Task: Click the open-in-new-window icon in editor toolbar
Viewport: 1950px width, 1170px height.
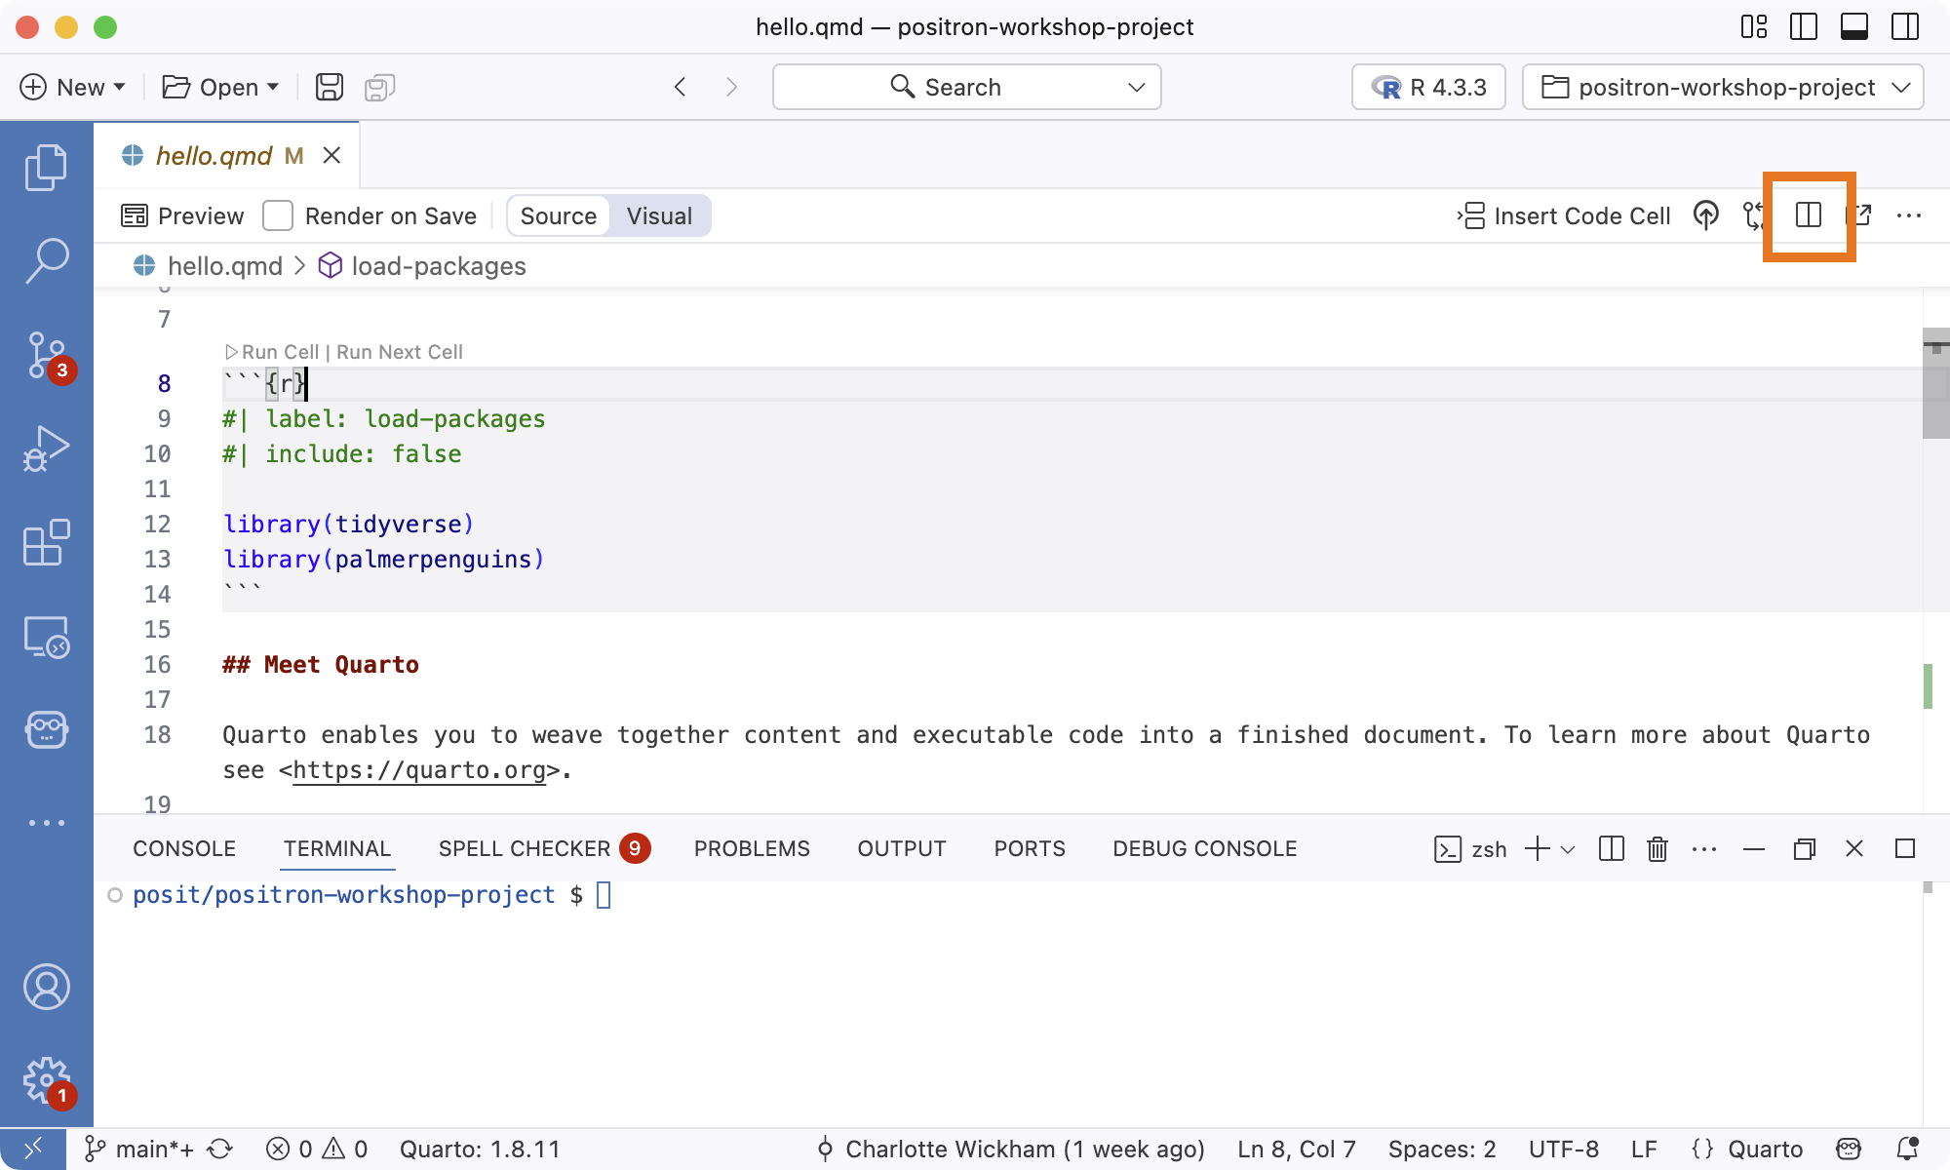Action: [1859, 215]
